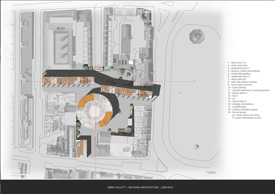The height and width of the screenshot is (194, 275).
Task: Click the small hexagonal structure in the lower park
Action: point(197,146)
